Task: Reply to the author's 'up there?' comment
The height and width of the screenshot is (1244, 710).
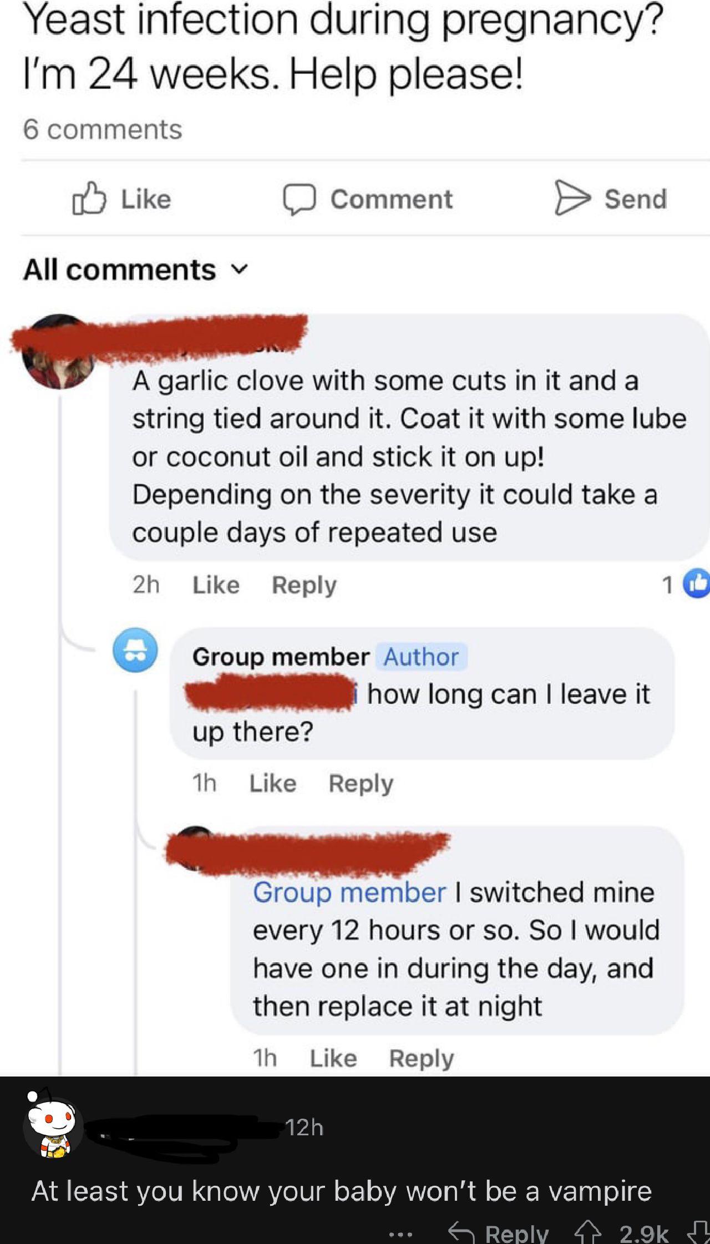Action: (361, 783)
